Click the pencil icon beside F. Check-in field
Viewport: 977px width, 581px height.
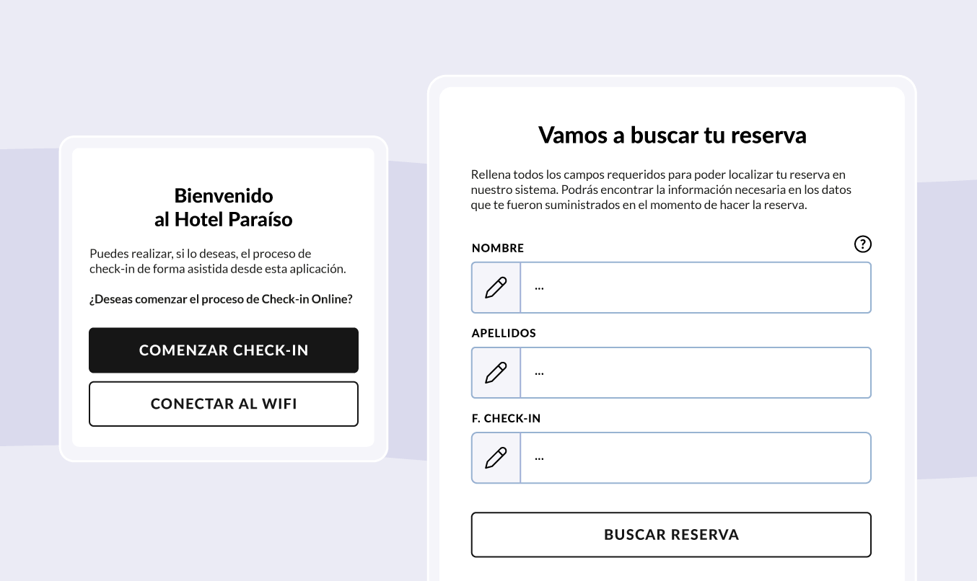pyautogui.click(x=496, y=458)
